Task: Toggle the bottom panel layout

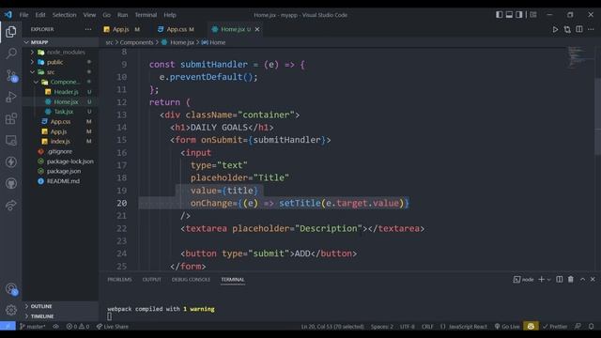Action: click(509, 15)
